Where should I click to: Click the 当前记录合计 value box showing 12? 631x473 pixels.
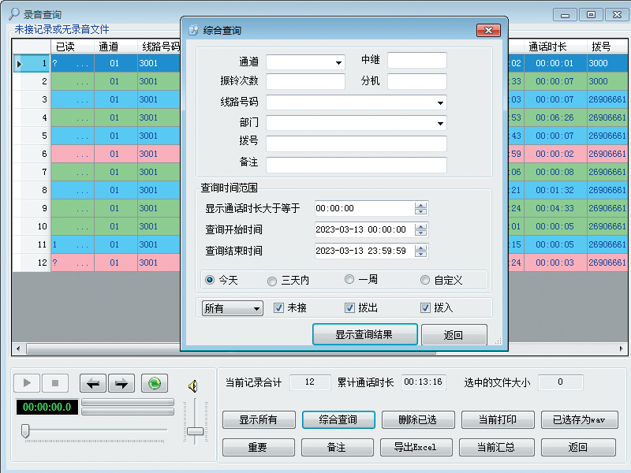(310, 382)
